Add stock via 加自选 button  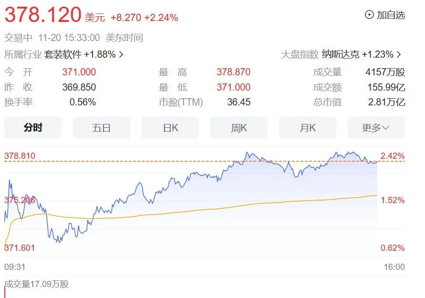(x=385, y=15)
